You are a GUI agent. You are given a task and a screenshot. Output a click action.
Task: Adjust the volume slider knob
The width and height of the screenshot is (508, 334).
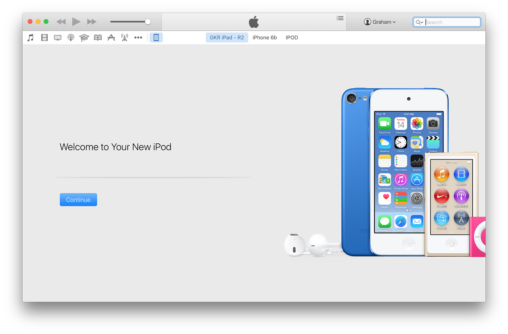tap(148, 22)
